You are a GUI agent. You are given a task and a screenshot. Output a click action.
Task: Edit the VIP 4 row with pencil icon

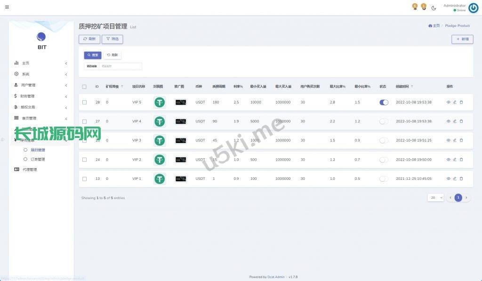tap(455, 121)
